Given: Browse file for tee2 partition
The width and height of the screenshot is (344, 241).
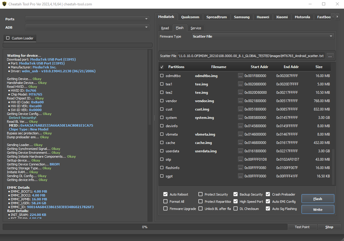Looking at the screenshot, I should (240, 92).
